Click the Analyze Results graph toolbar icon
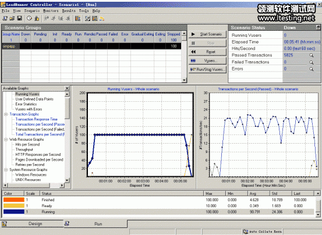Screen dimensions: 322x235 tap(95, 19)
